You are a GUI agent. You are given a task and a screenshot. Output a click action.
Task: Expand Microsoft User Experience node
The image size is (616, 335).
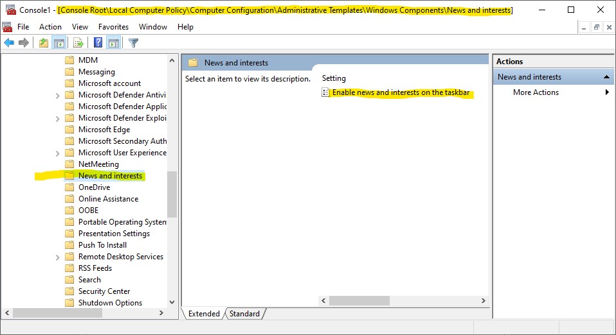click(x=57, y=153)
